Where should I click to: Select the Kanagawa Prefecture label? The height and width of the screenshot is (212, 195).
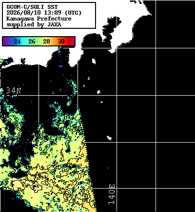click(x=39, y=19)
